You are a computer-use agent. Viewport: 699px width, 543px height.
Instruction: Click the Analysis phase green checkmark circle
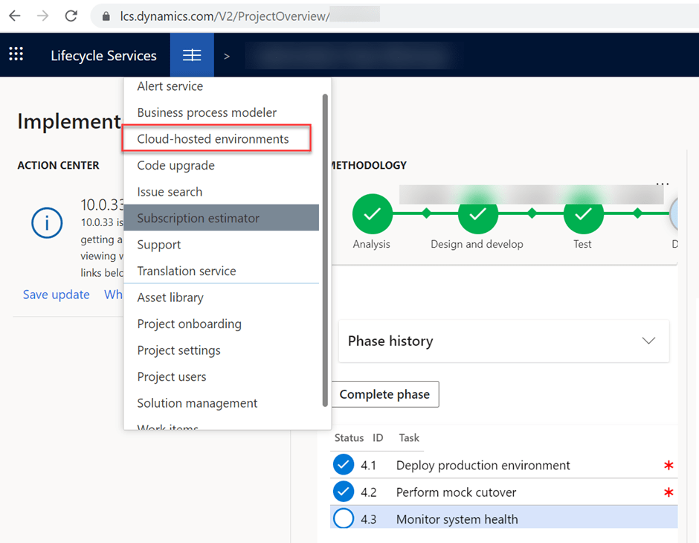point(372,213)
